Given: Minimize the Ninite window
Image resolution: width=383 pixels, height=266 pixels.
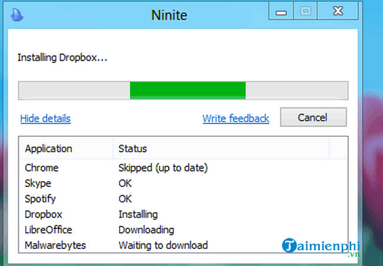Looking at the screenshot, I should pos(281,10).
